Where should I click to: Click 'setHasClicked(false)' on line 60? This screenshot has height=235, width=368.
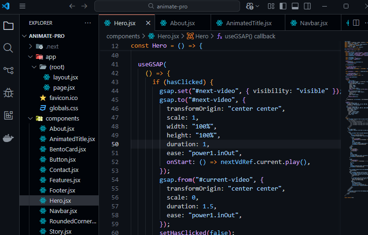(195, 232)
